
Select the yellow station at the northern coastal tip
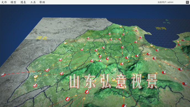(120, 26)
